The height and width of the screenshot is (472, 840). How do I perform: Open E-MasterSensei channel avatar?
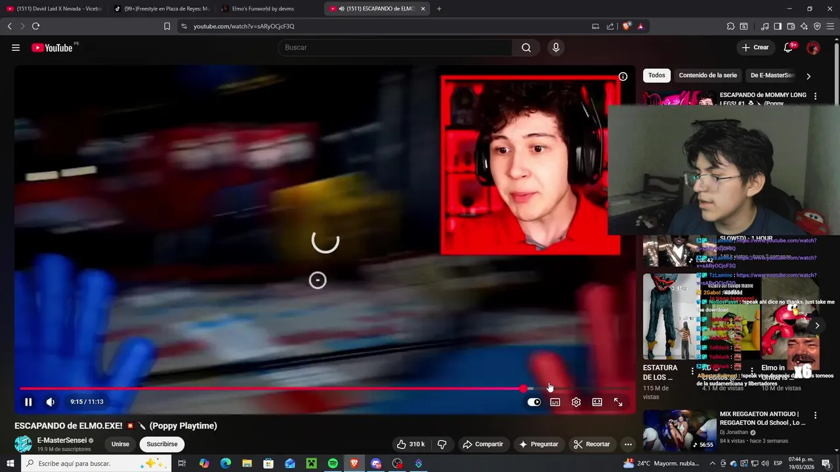pyautogui.click(x=23, y=444)
